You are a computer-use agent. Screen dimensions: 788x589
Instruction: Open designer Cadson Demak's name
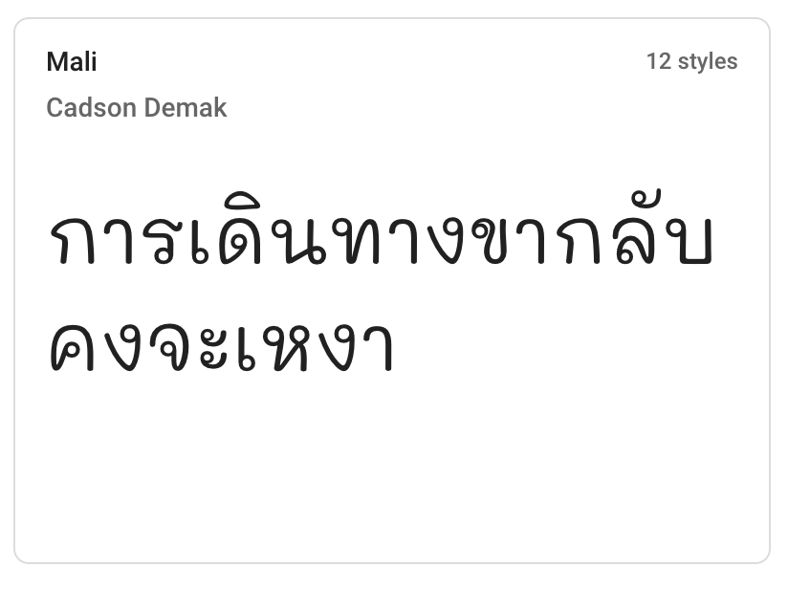(136, 107)
